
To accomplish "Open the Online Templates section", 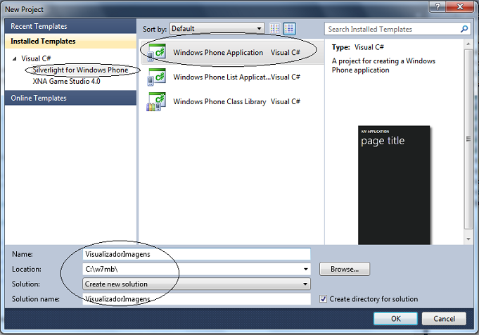I will pos(70,98).
